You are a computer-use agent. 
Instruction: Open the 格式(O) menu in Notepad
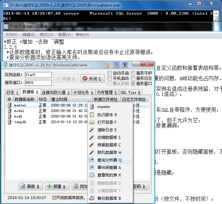coord(47,35)
